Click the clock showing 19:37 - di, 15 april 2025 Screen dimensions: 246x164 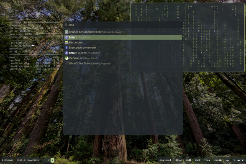pyautogui.click(x=28, y=160)
